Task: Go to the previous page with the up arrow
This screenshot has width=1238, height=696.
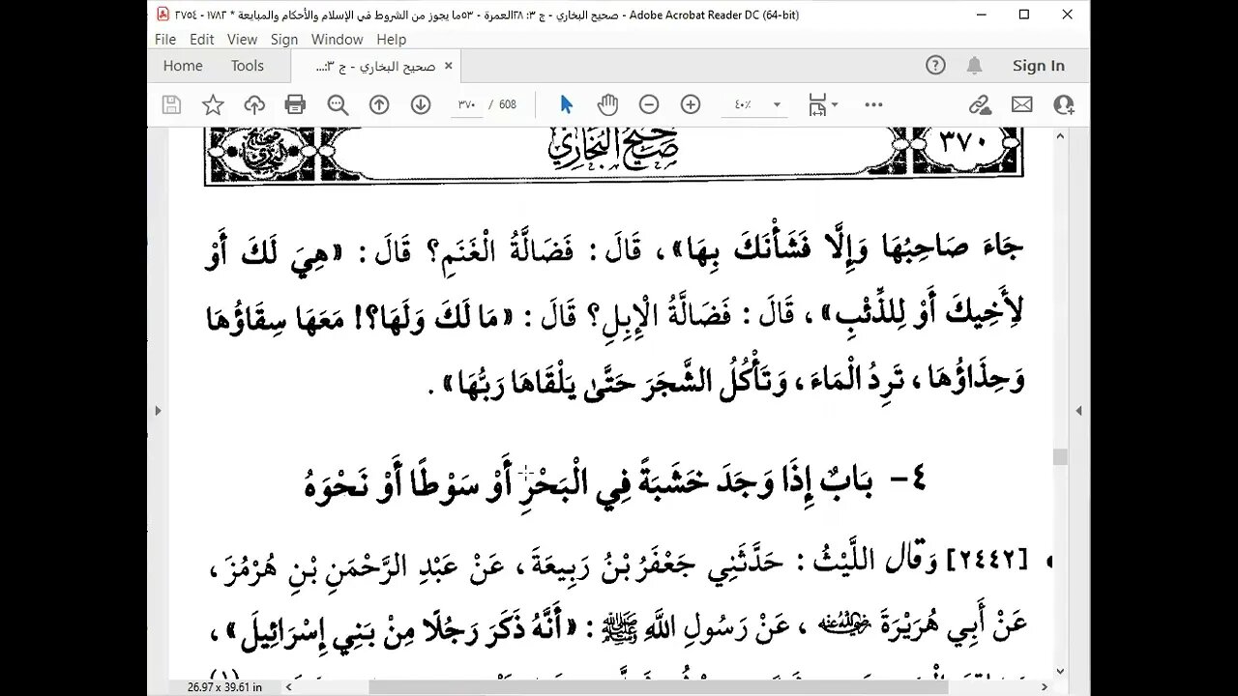Action: point(379,104)
